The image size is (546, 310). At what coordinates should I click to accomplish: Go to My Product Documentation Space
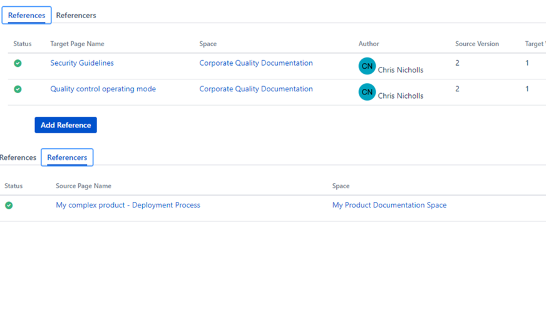389,205
